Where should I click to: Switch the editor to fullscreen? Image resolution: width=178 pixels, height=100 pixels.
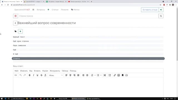pos(110,75)
